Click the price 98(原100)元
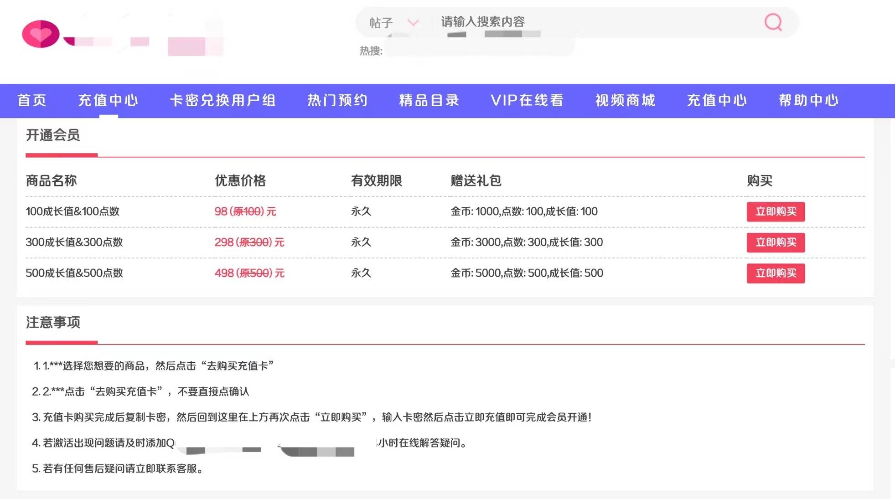 point(245,211)
